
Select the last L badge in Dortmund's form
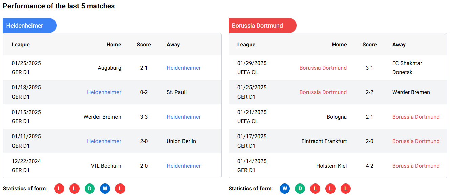(346, 189)
